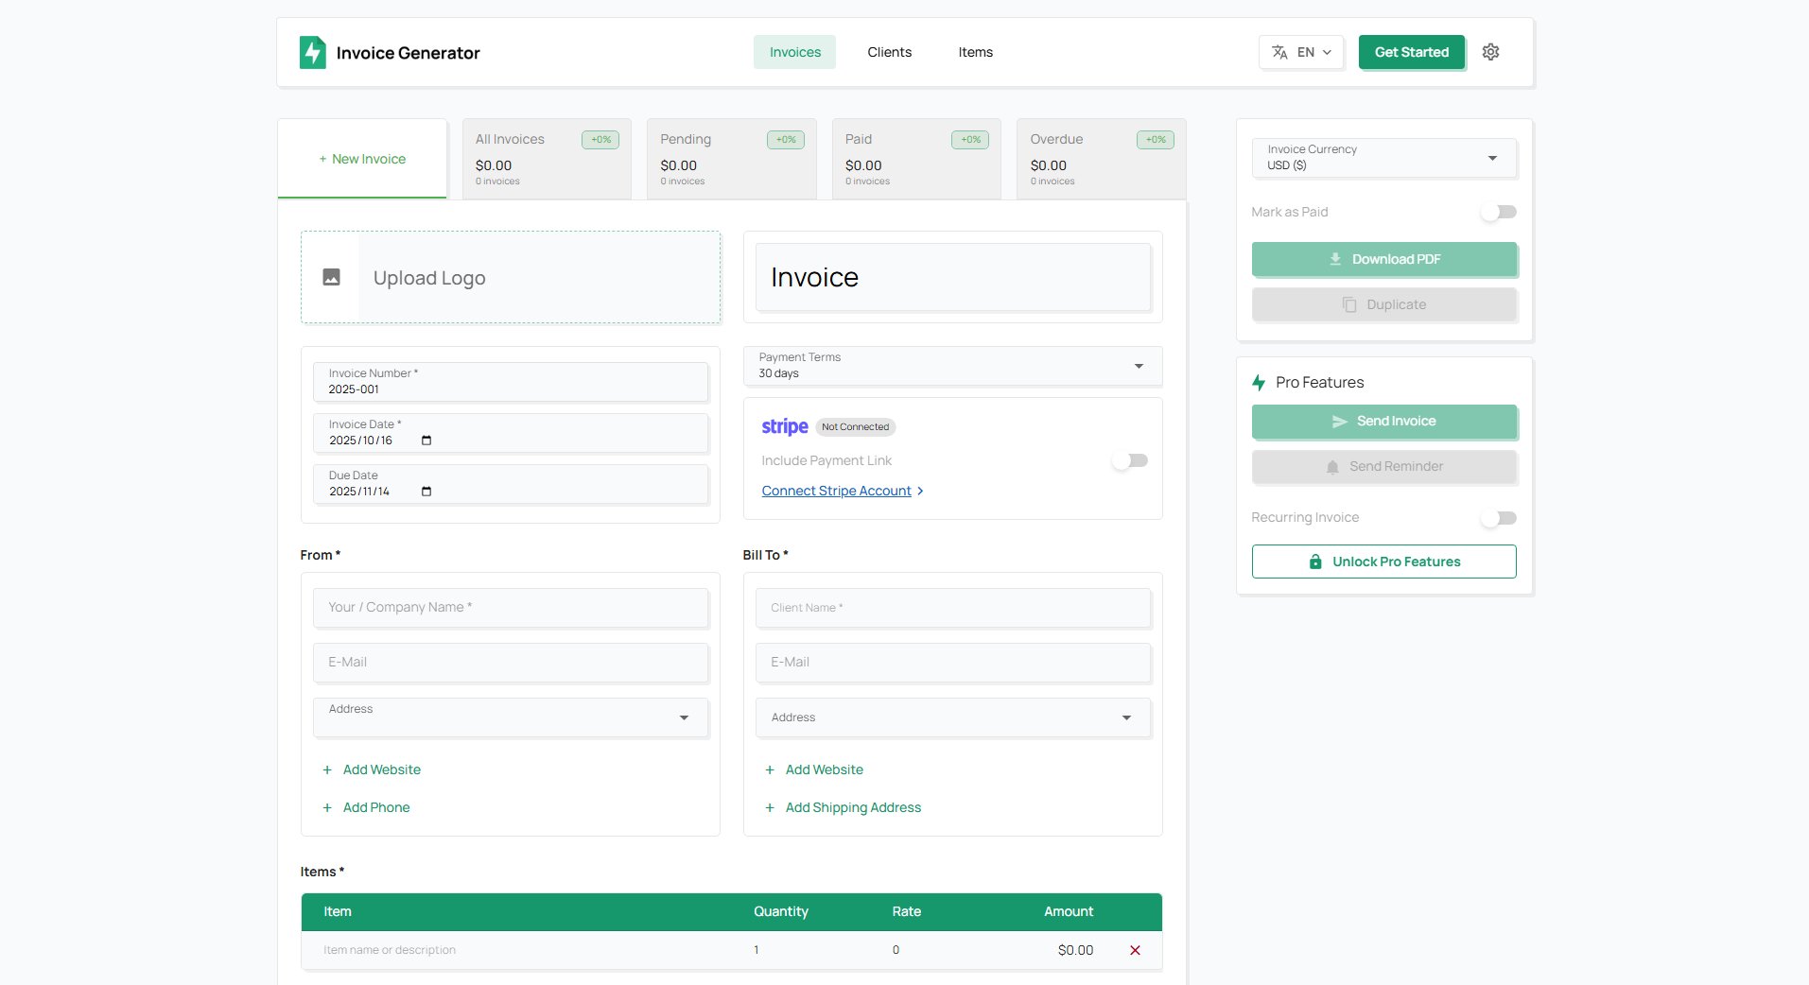1809x985 pixels.
Task: Open the Items tab in navigation
Action: (x=975, y=52)
